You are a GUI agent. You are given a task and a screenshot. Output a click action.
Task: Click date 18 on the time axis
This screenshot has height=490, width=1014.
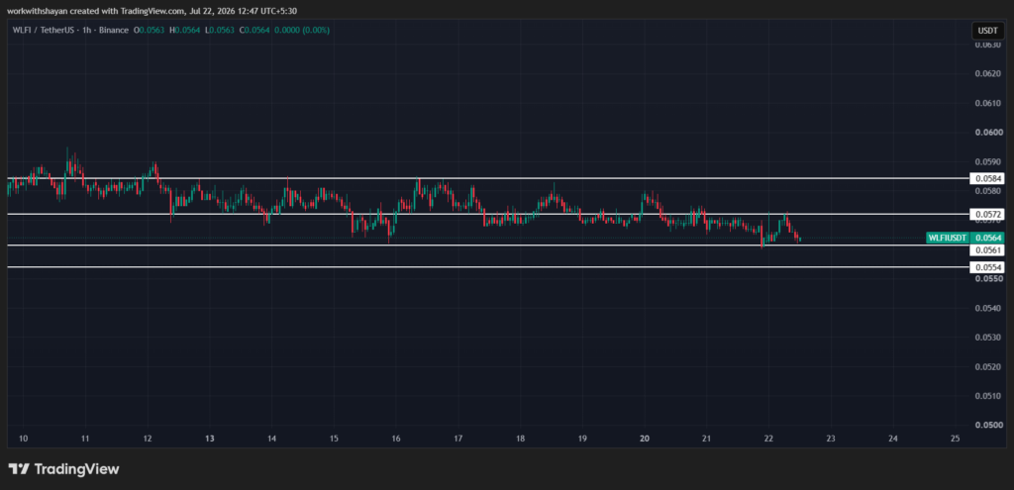click(x=520, y=439)
